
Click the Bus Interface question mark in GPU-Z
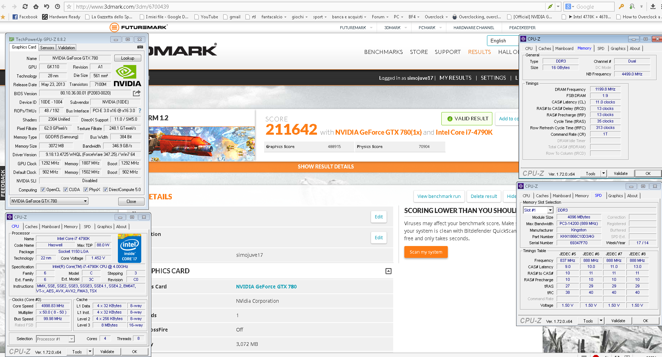tap(140, 111)
